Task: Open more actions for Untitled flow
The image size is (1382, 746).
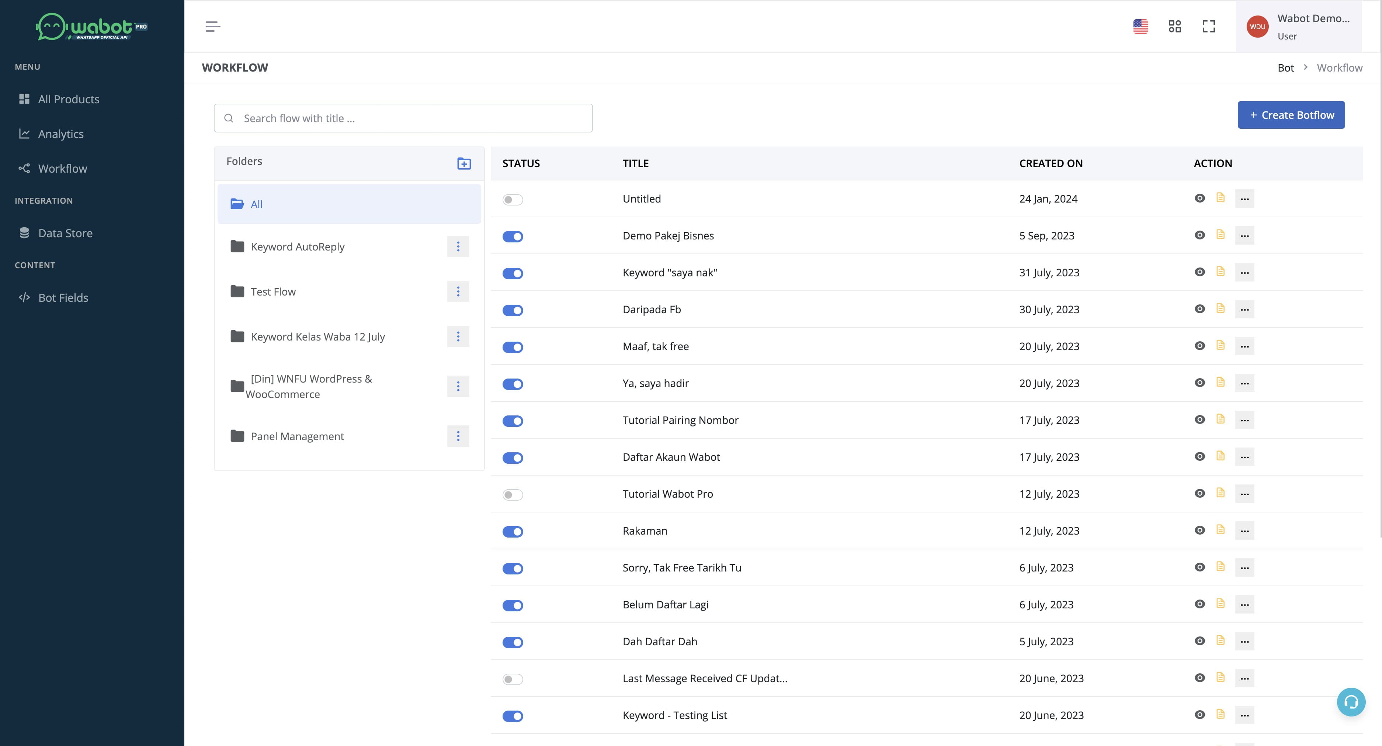Action: [1245, 198]
